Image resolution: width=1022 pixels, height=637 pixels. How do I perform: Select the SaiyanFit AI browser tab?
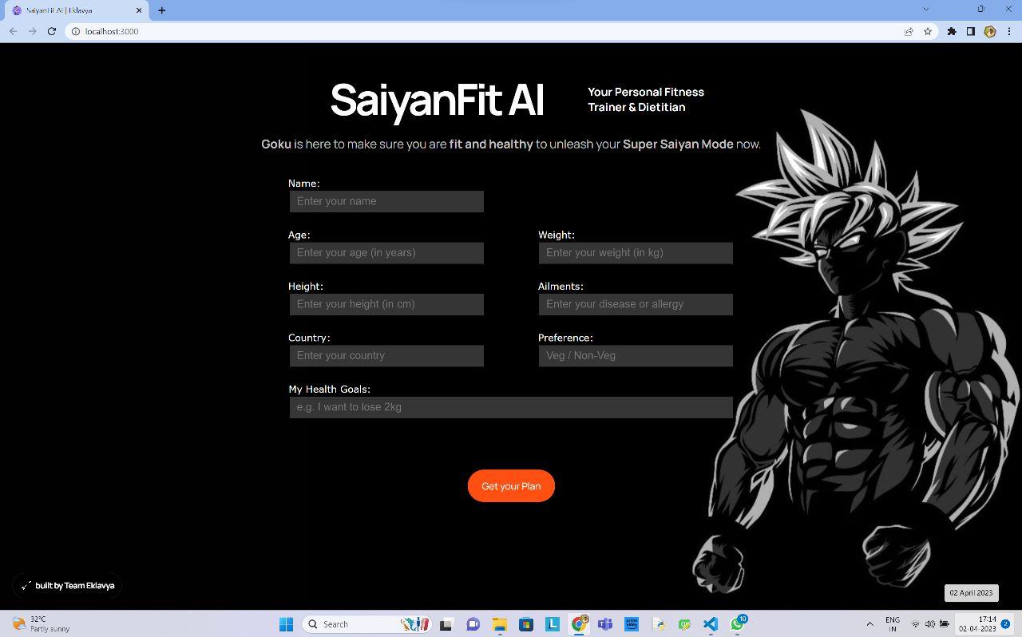(76, 10)
